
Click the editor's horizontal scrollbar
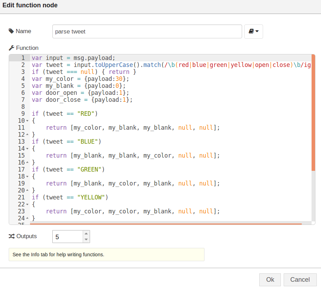pyautogui.click(x=166, y=224)
